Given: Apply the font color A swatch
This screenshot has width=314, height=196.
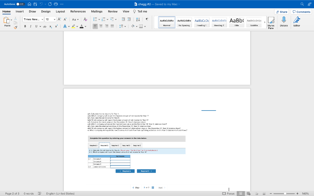Looking at the screenshot, I should click(82, 26).
